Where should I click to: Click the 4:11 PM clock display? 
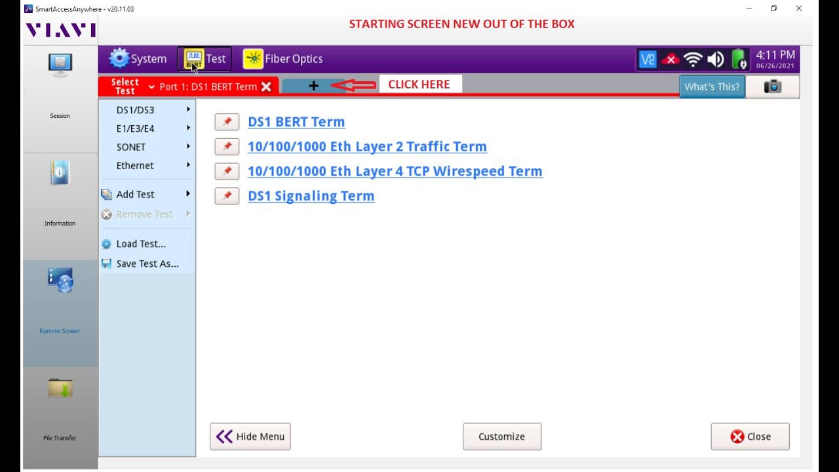click(776, 56)
